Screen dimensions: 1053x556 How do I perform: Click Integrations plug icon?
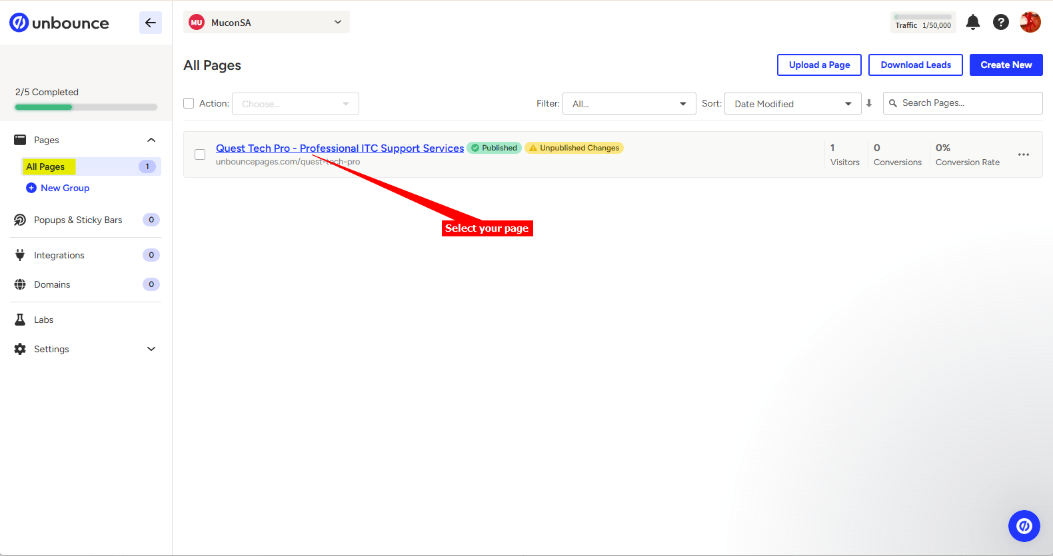[x=20, y=255]
